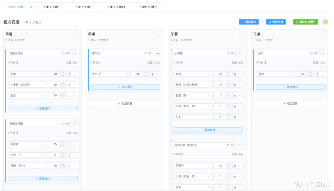Click the orange round icon beside 智能分析调平

[x=325, y=22]
